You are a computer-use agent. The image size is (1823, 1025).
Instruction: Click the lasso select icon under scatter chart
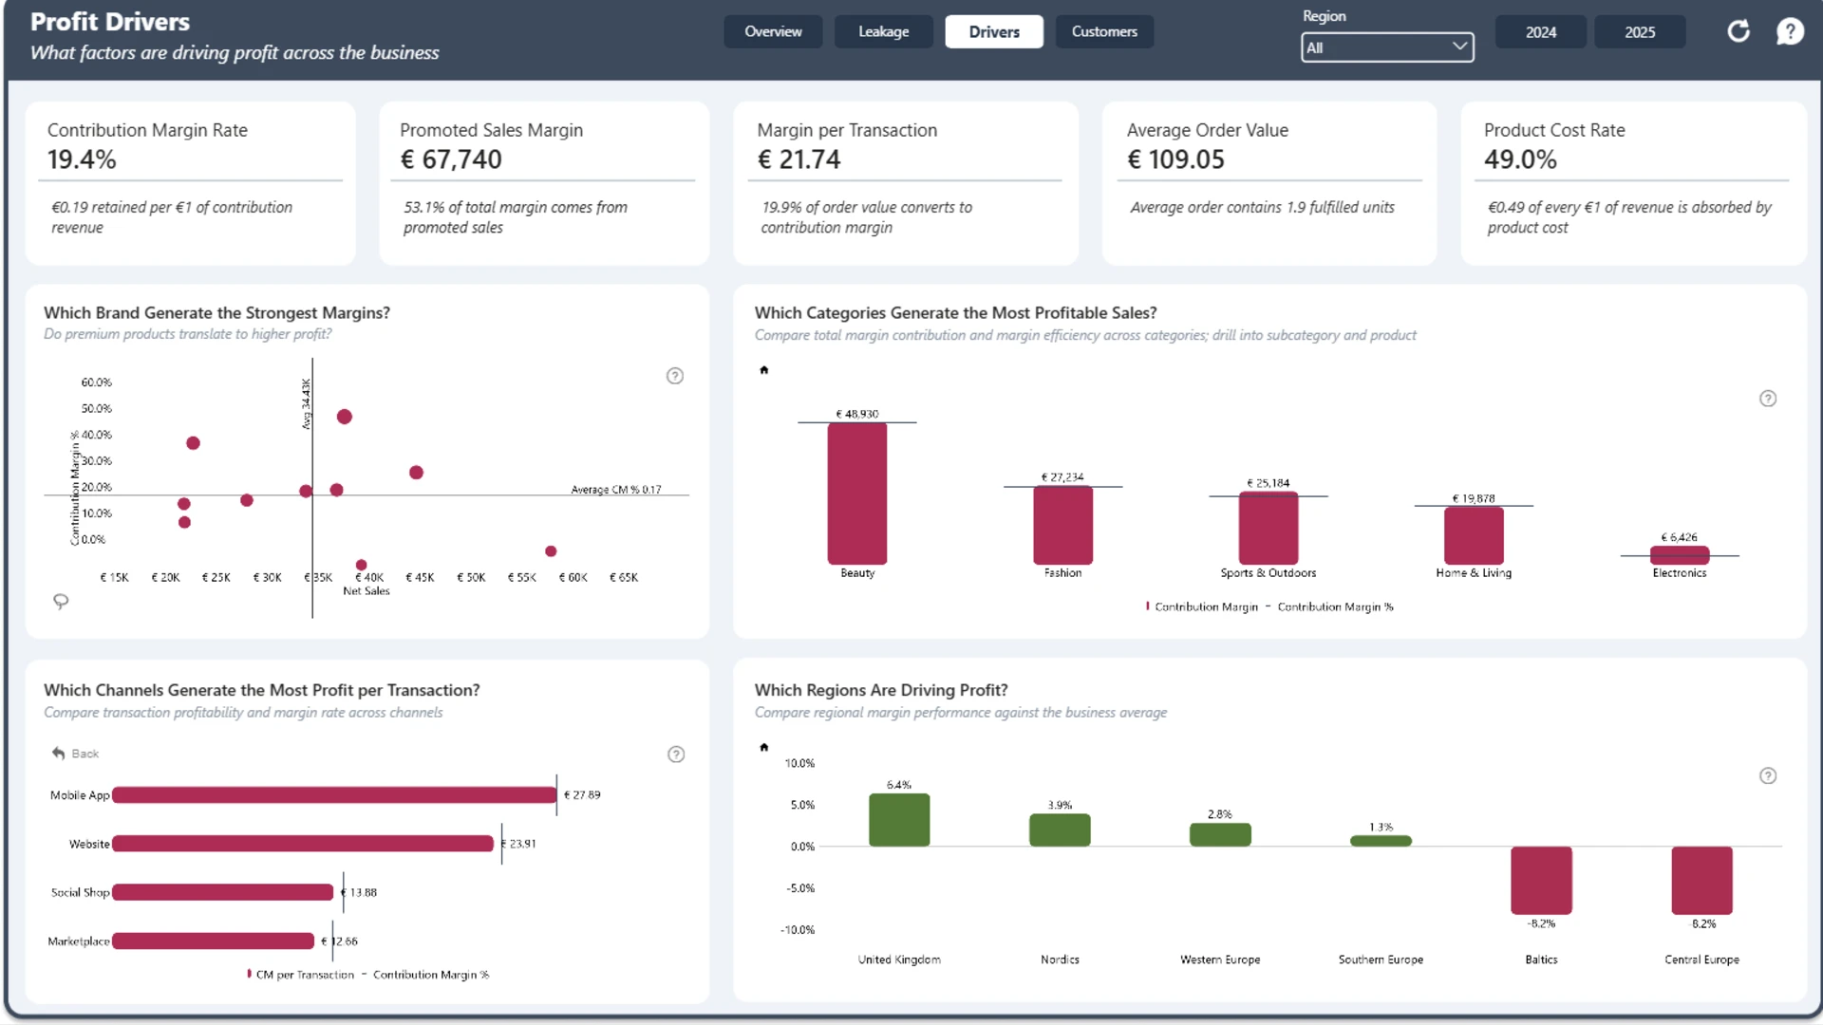coord(61,602)
